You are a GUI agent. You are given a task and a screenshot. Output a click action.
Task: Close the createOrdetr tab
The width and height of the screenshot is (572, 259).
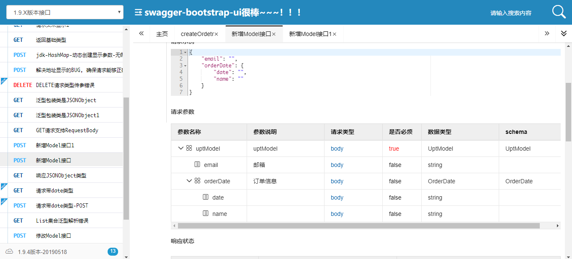(216, 34)
